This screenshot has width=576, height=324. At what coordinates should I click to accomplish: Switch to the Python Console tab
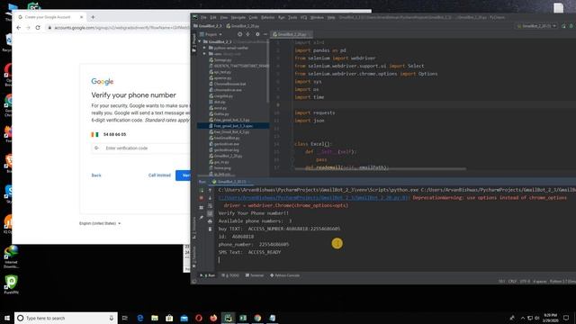(x=284, y=275)
